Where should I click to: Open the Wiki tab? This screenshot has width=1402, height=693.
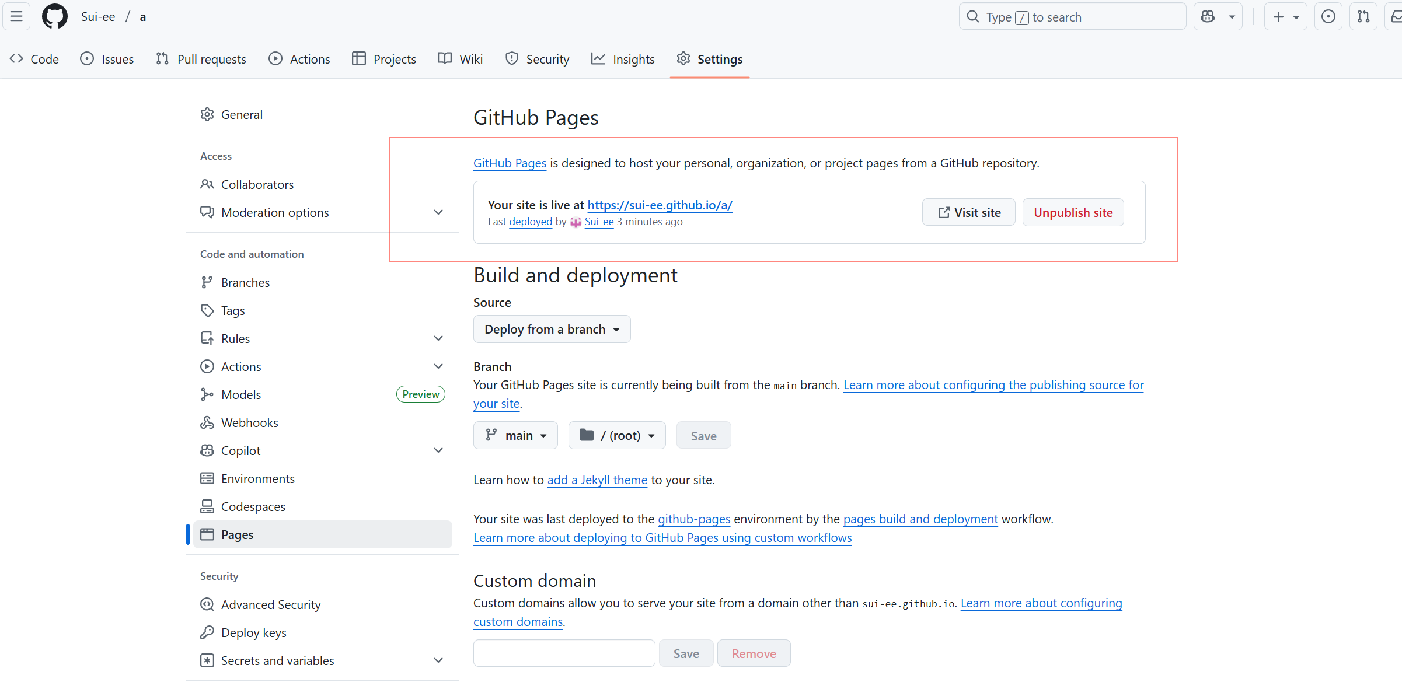tap(461, 59)
